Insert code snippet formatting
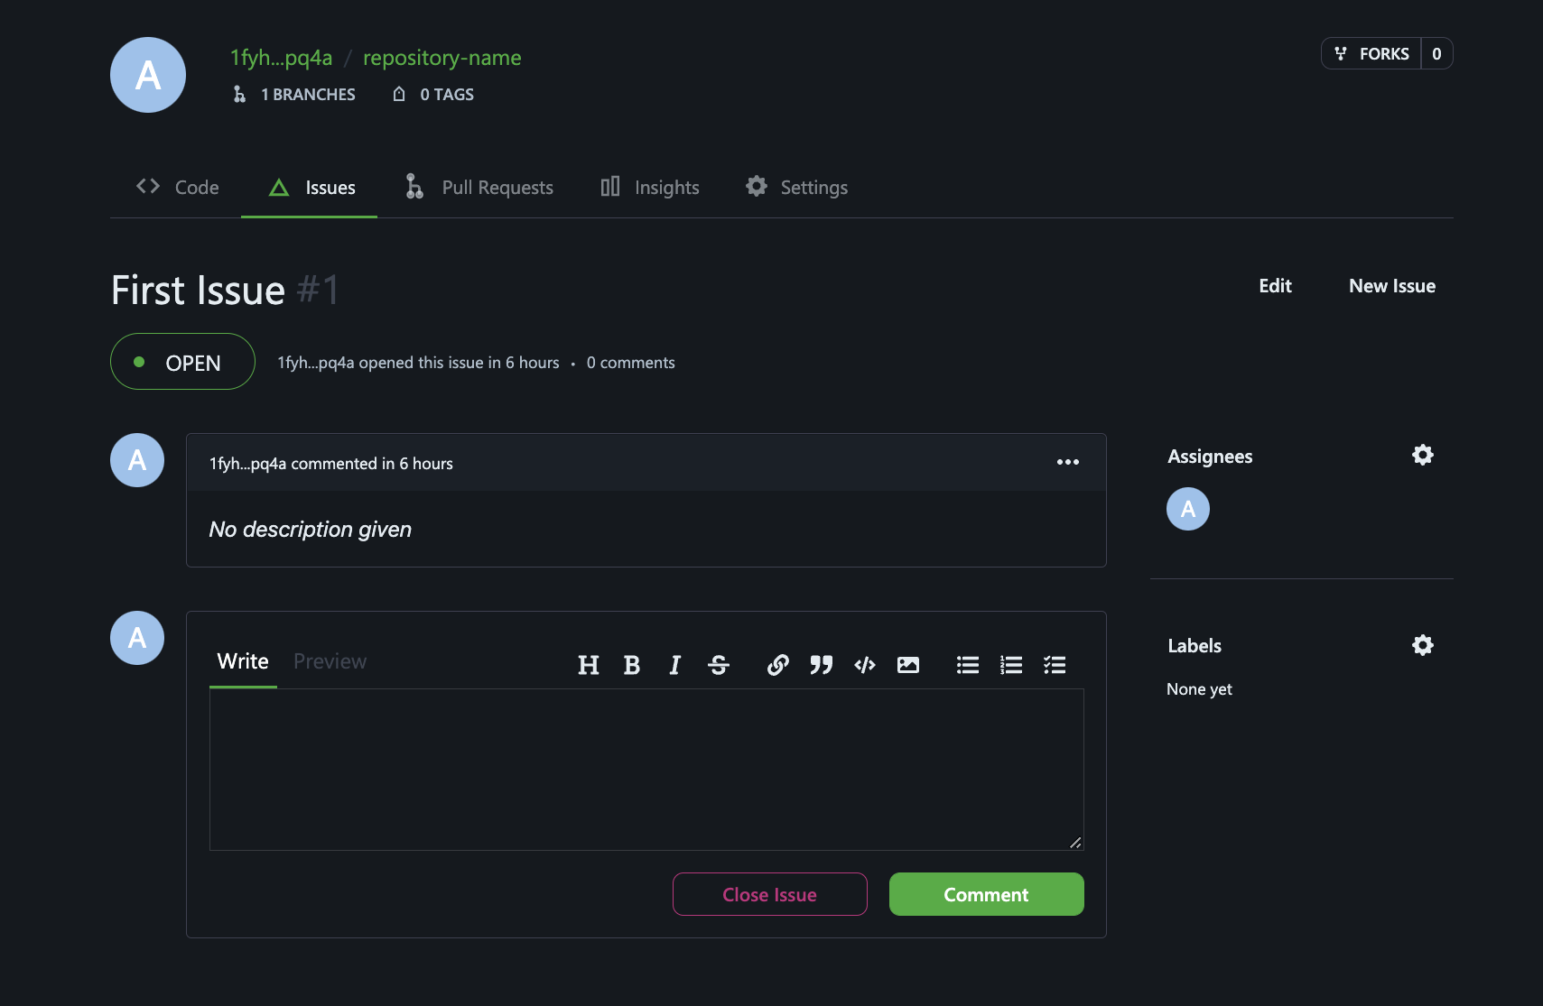Image resolution: width=1543 pixels, height=1006 pixels. click(x=864, y=665)
